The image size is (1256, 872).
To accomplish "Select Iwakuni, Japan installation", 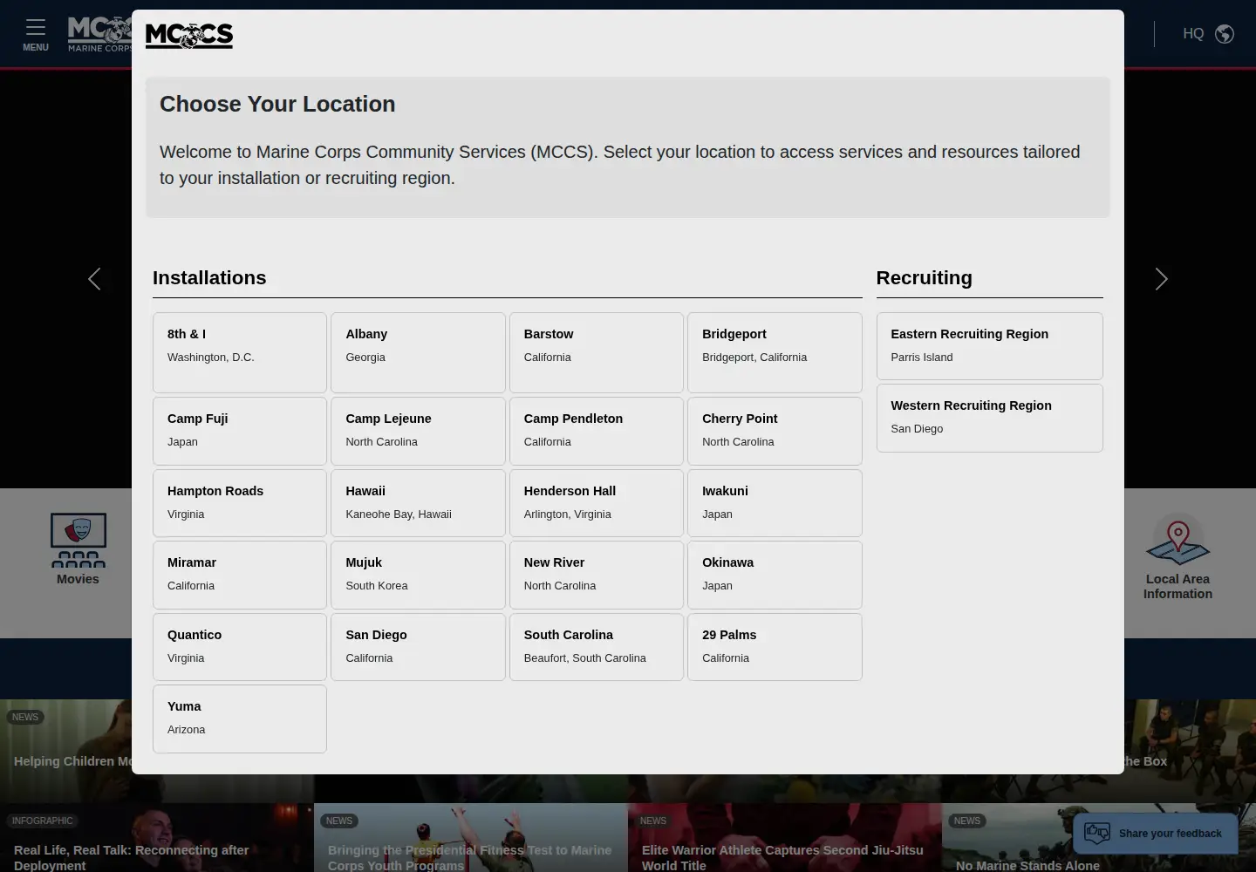I will pyautogui.click(x=775, y=503).
